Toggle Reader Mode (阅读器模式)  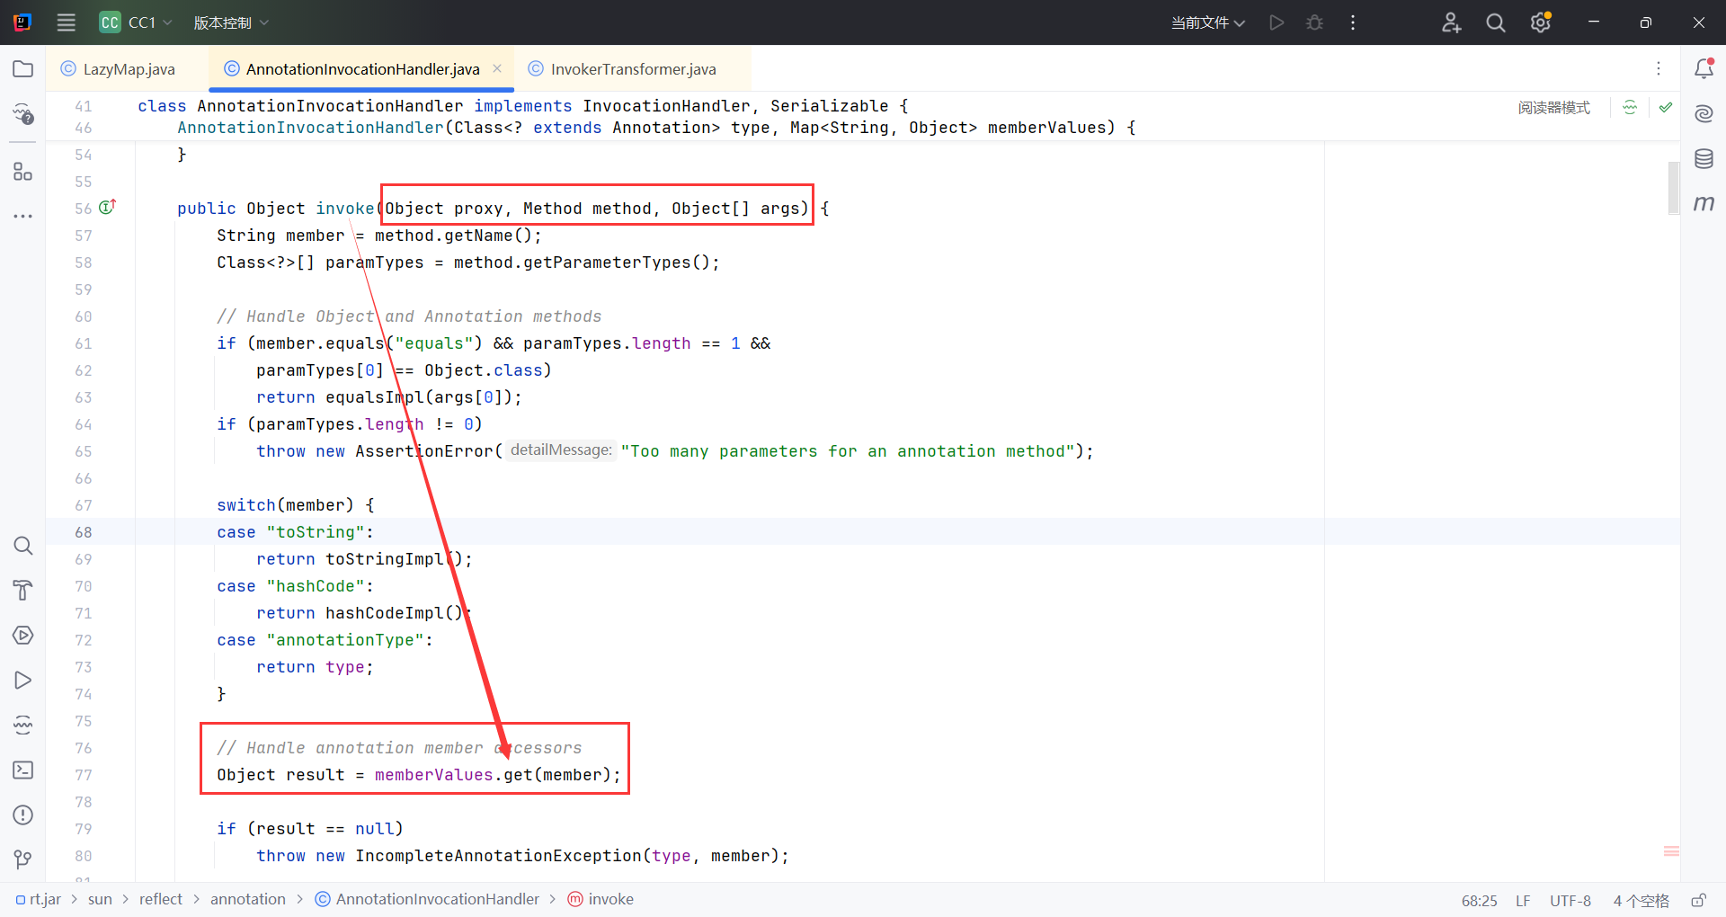pos(1553,108)
